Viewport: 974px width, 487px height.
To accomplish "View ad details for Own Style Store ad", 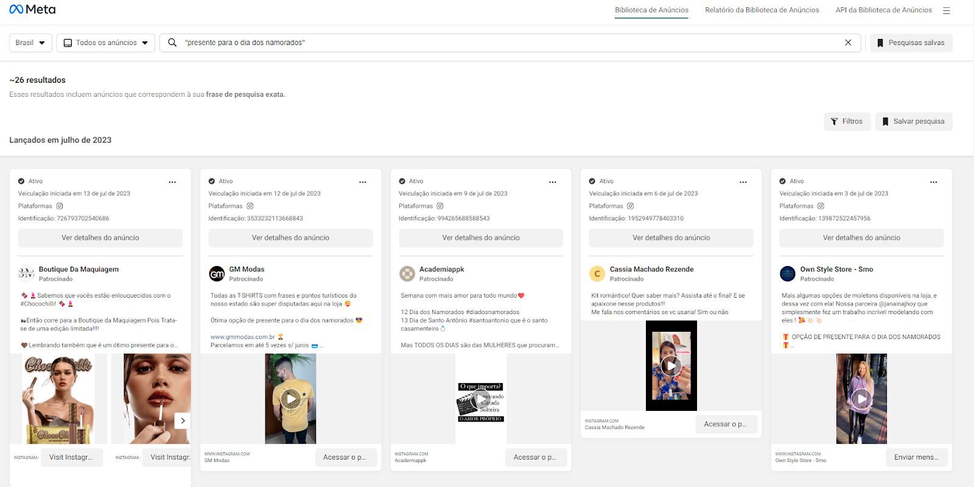I will click(x=861, y=238).
